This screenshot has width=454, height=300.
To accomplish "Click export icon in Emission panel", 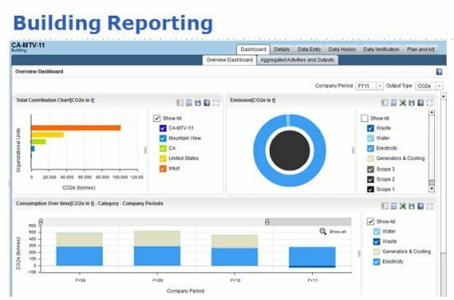I will pos(421,102).
